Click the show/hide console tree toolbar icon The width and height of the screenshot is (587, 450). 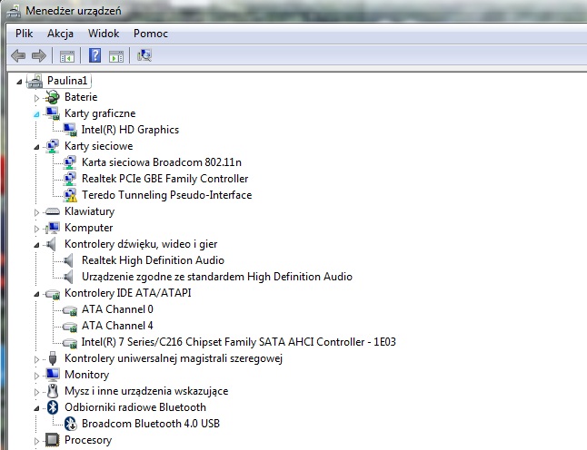[x=67, y=56]
